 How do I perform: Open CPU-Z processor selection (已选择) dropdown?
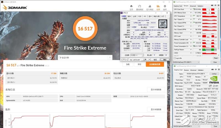137,55
